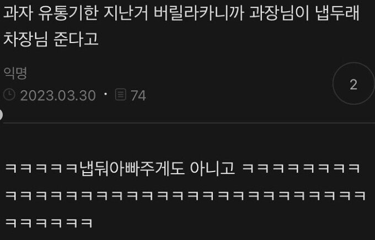Viewport: 375px width, 240px height.
Task: Click the clock icon beside the date
Action: click(9, 94)
